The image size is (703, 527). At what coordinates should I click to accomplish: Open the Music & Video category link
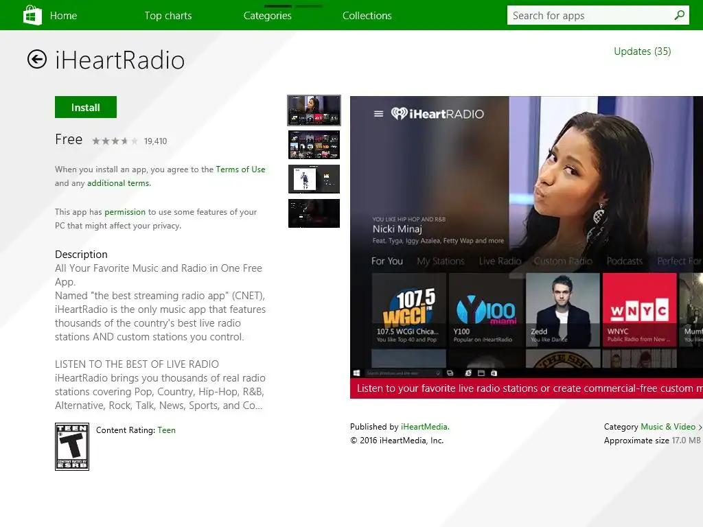tap(668, 427)
